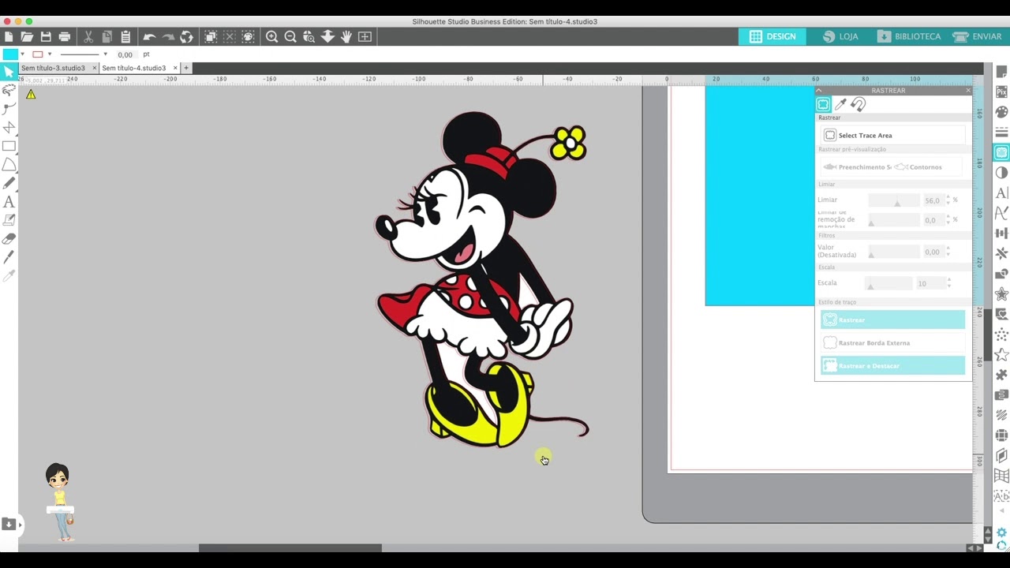1010x568 pixels.
Task: Click the Paste clipboard icon
Action: [x=125, y=37]
